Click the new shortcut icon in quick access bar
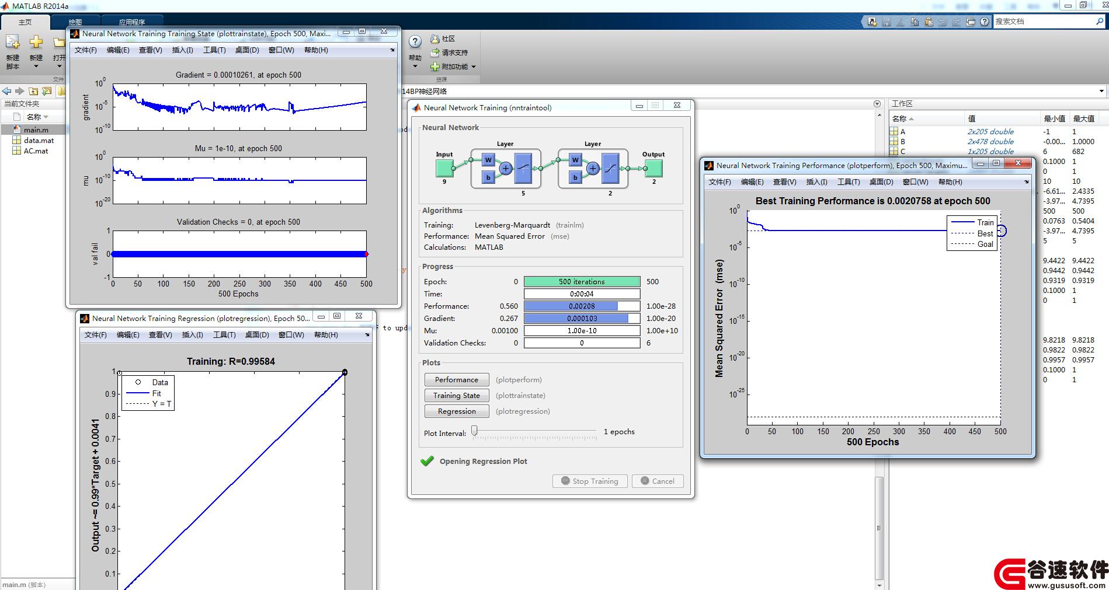The image size is (1109, 590). click(872, 22)
